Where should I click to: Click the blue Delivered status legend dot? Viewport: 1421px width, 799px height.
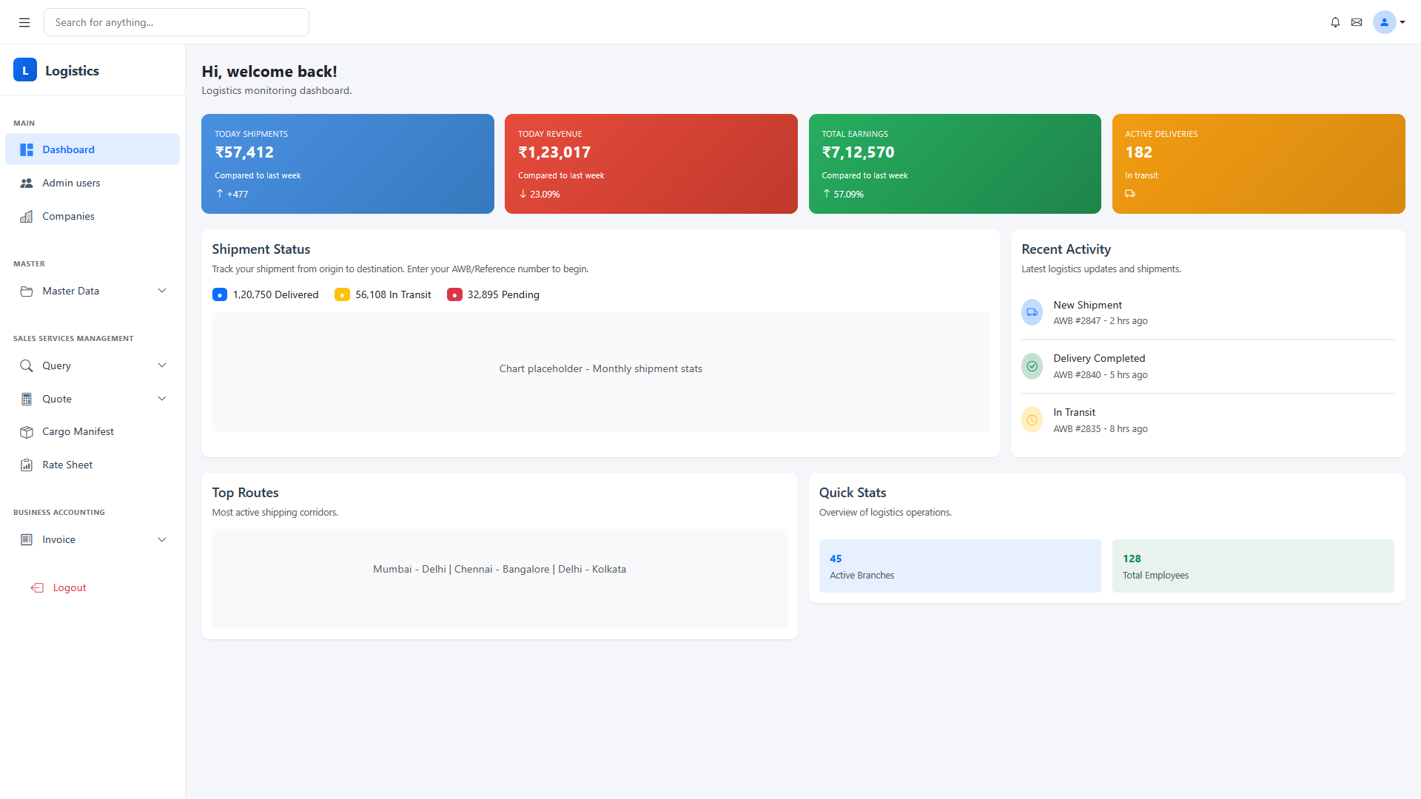[220, 294]
